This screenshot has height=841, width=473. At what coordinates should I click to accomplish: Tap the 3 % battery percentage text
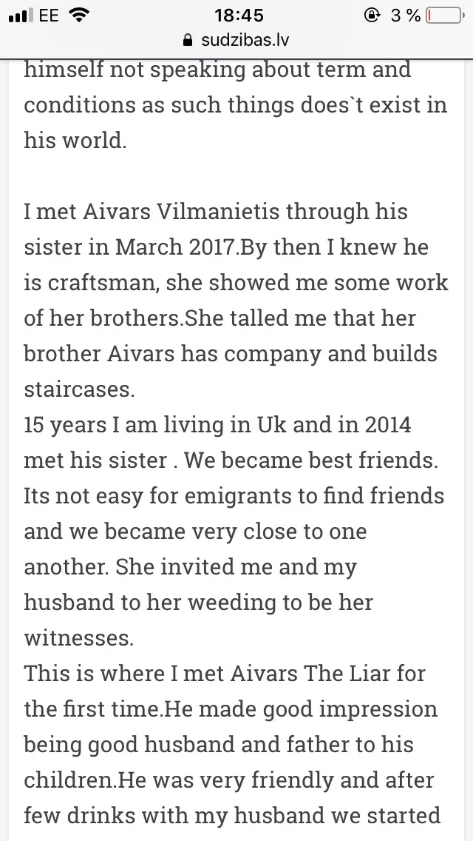point(406,16)
